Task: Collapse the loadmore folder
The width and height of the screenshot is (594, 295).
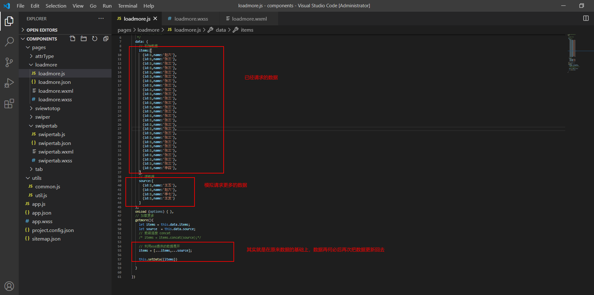Action: click(65, 65)
